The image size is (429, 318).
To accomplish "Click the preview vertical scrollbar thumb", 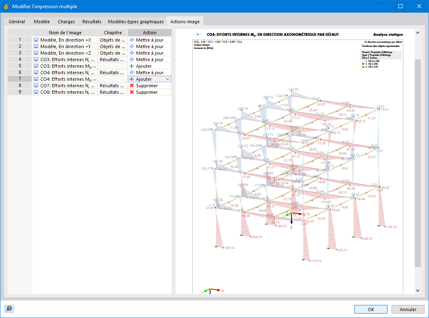I will pos(418,163).
